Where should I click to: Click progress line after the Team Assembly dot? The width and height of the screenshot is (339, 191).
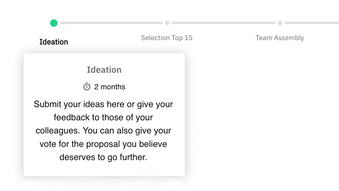tap(312, 23)
